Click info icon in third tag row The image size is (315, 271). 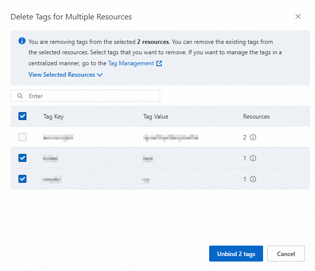click(x=253, y=179)
